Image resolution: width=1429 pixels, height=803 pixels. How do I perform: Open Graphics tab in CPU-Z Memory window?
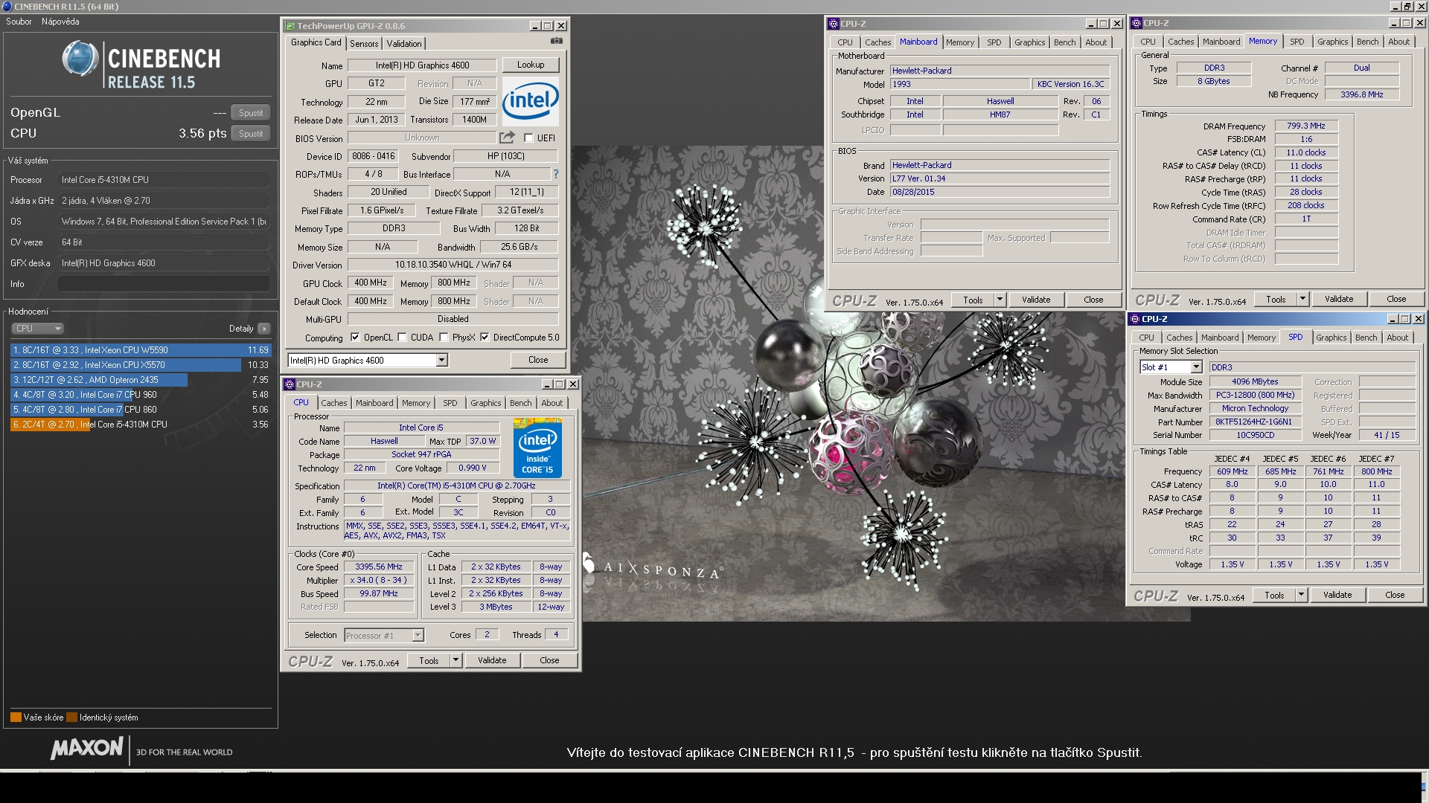point(1332,42)
